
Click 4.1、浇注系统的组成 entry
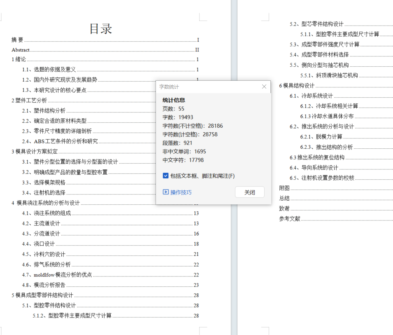point(111,213)
